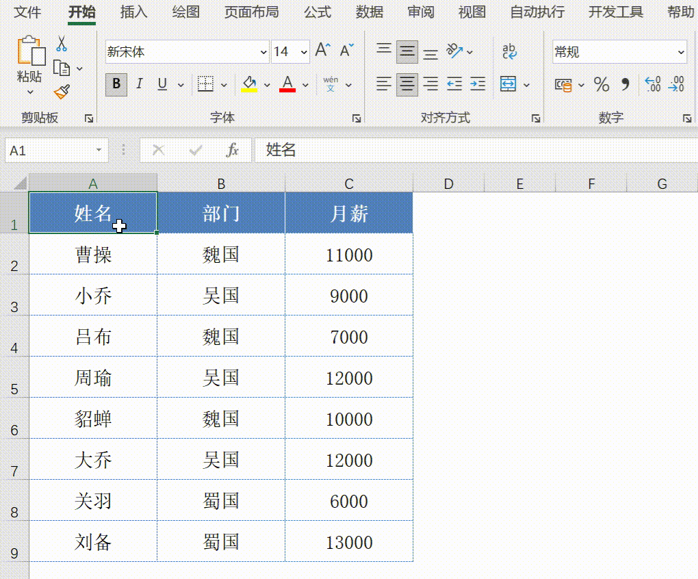Viewport: 698px width, 579px height.
Task: Open the 字体 group dialog launcher
Action: [357, 118]
